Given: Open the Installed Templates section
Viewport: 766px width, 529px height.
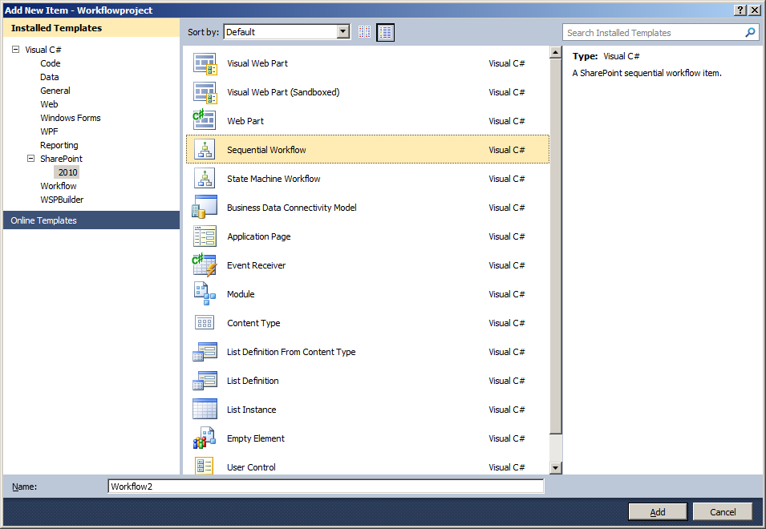Looking at the screenshot, I should 91,28.
